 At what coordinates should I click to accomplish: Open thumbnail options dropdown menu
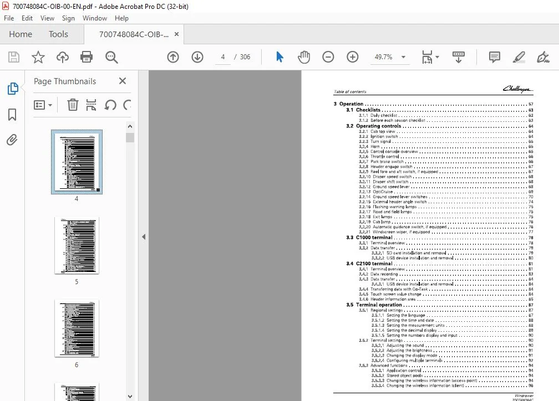pyautogui.click(x=43, y=105)
